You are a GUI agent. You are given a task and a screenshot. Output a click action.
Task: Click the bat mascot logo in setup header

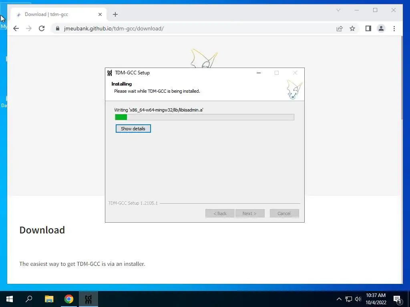(294, 90)
